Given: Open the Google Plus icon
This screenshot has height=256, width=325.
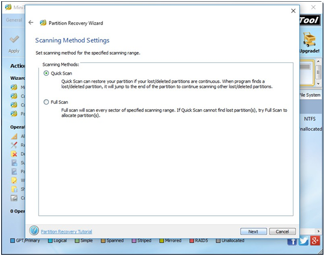Looking at the screenshot, I should click(315, 241).
